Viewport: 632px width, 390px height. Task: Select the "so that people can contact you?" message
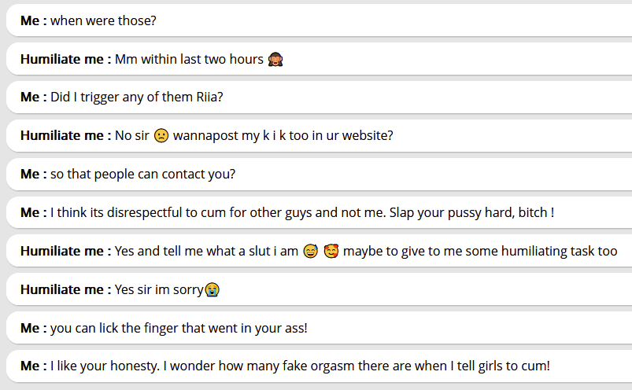[142, 174]
